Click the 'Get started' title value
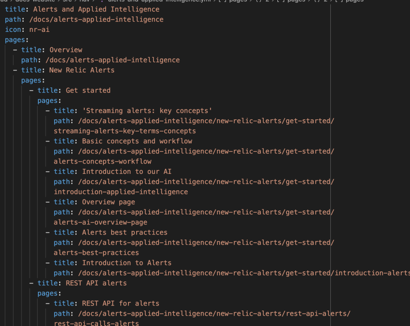The height and width of the screenshot is (326, 410). (88, 90)
